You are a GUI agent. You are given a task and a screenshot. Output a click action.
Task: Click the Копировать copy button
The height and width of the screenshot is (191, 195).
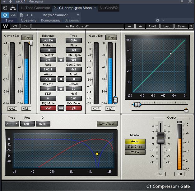pos(50,21)
